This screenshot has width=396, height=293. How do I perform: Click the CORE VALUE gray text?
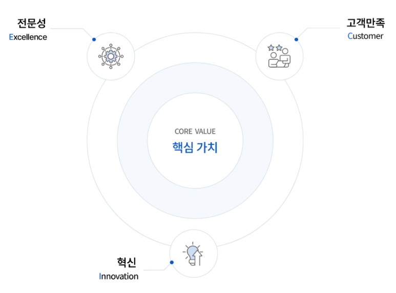pyautogui.click(x=195, y=131)
